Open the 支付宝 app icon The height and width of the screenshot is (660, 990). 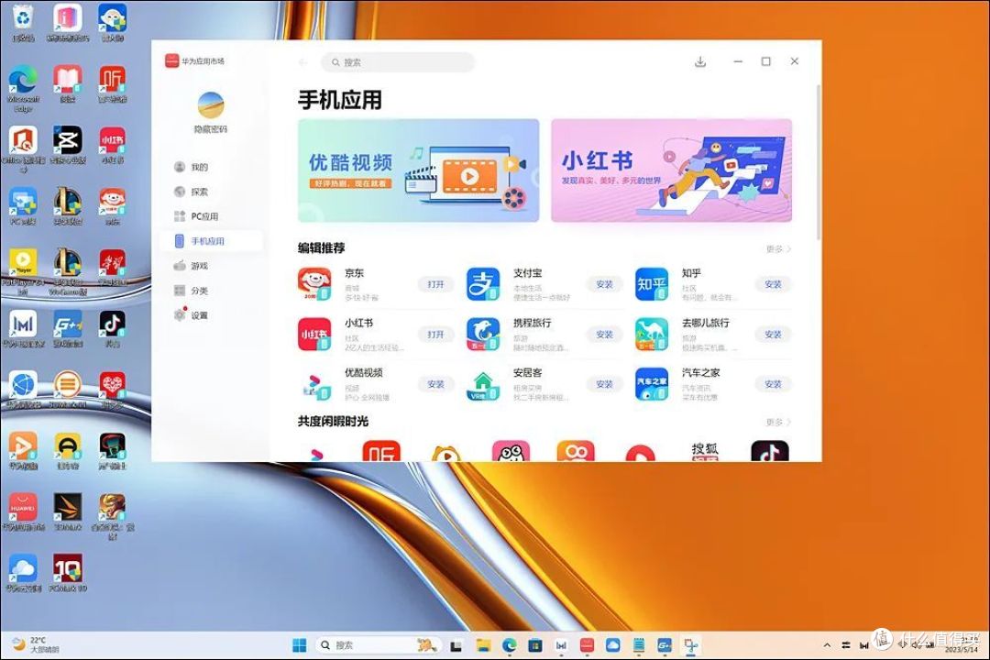pos(483,283)
